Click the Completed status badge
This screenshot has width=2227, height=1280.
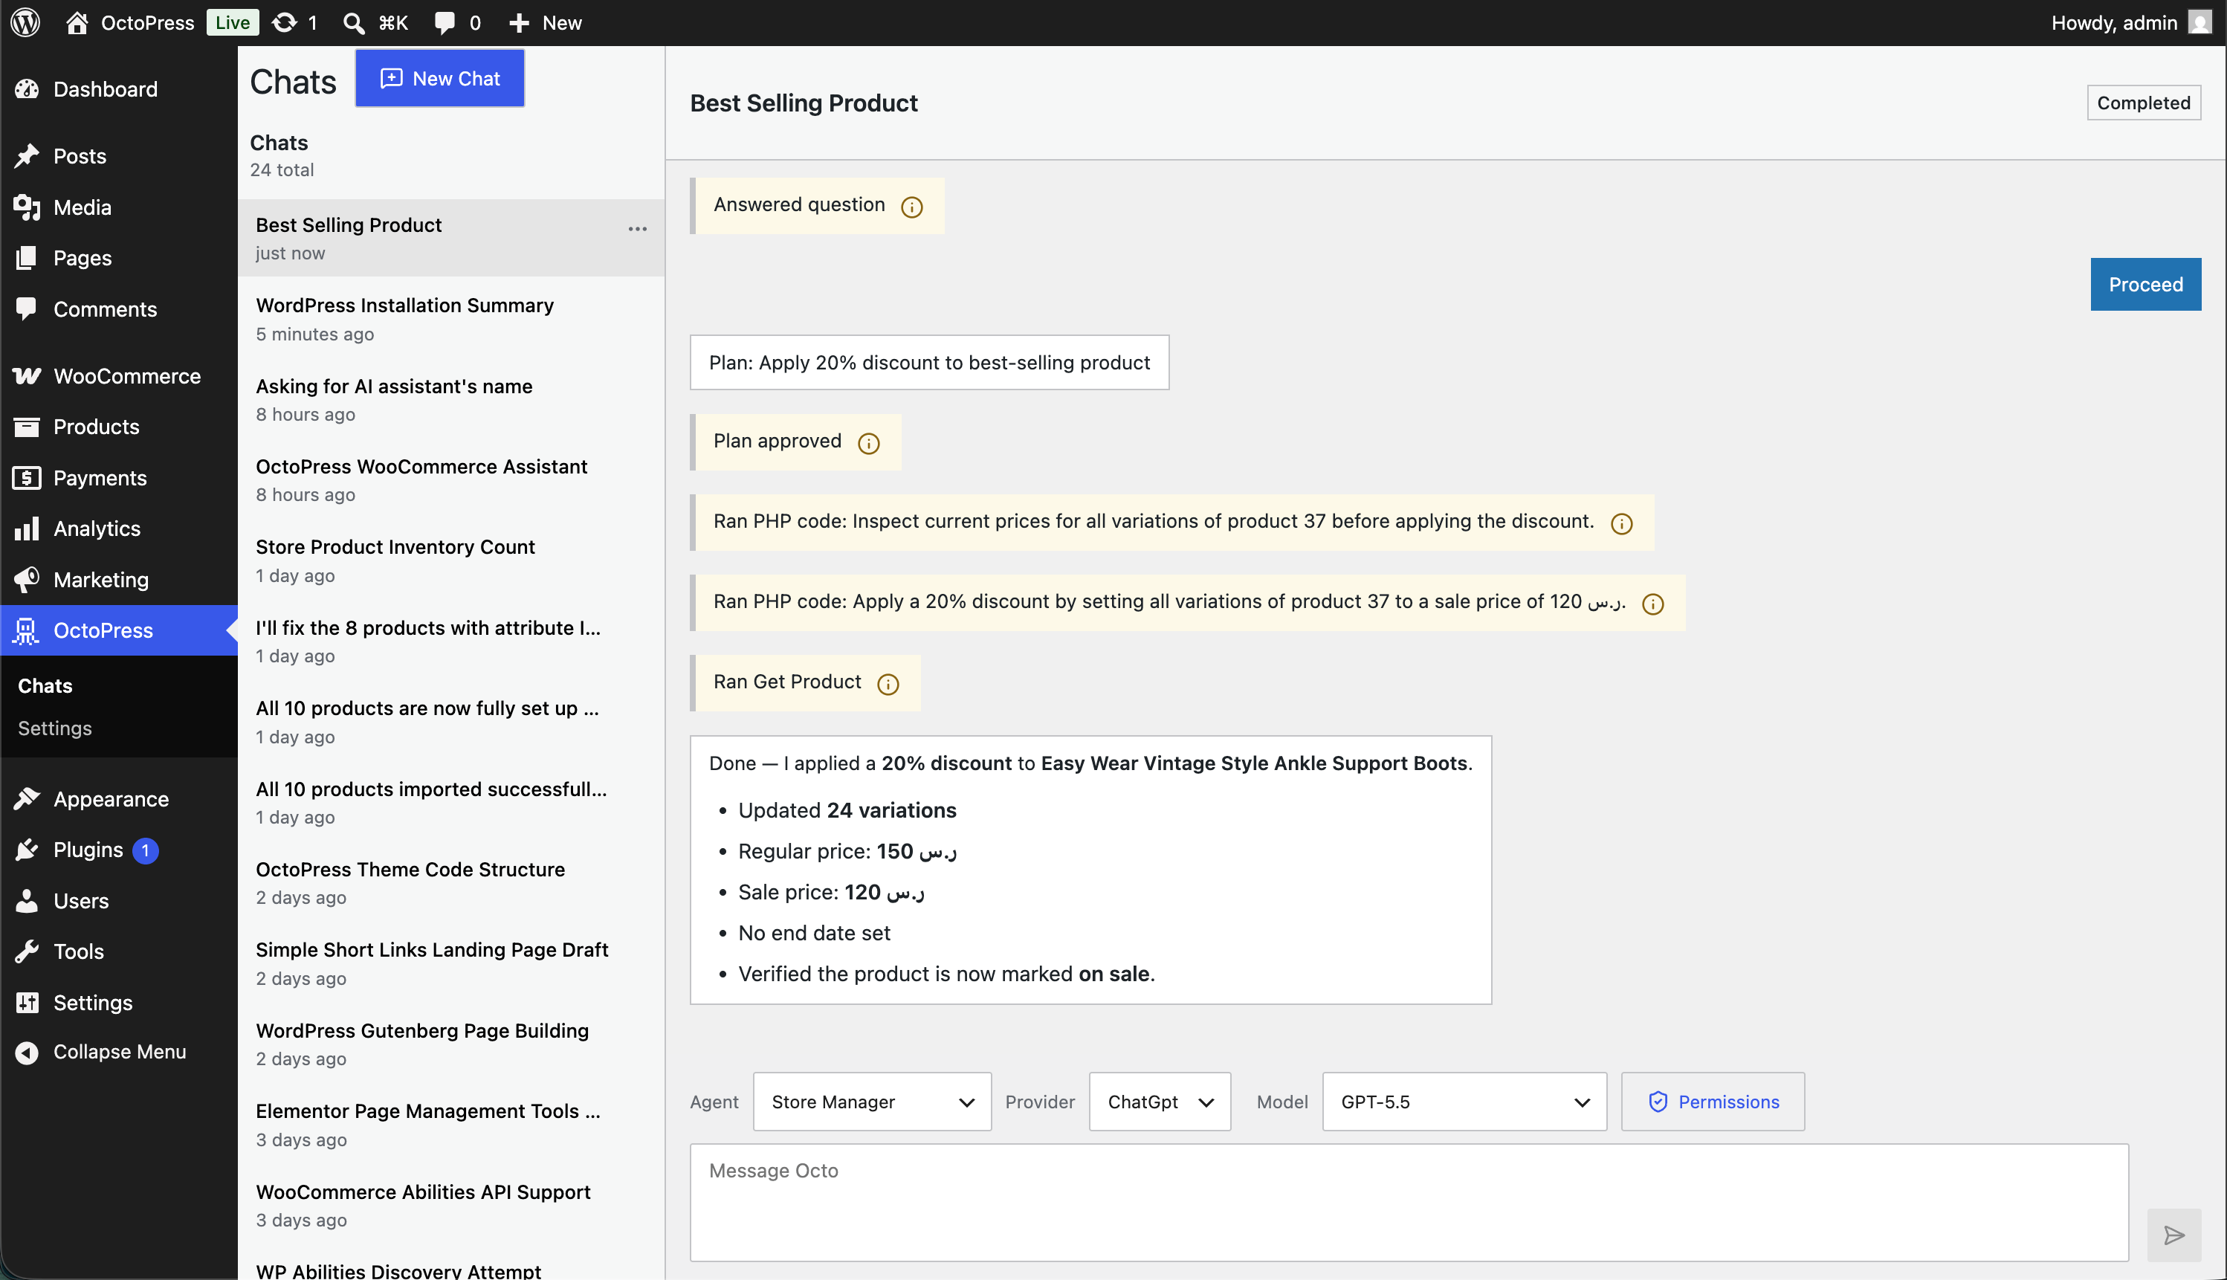point(2144,103)
